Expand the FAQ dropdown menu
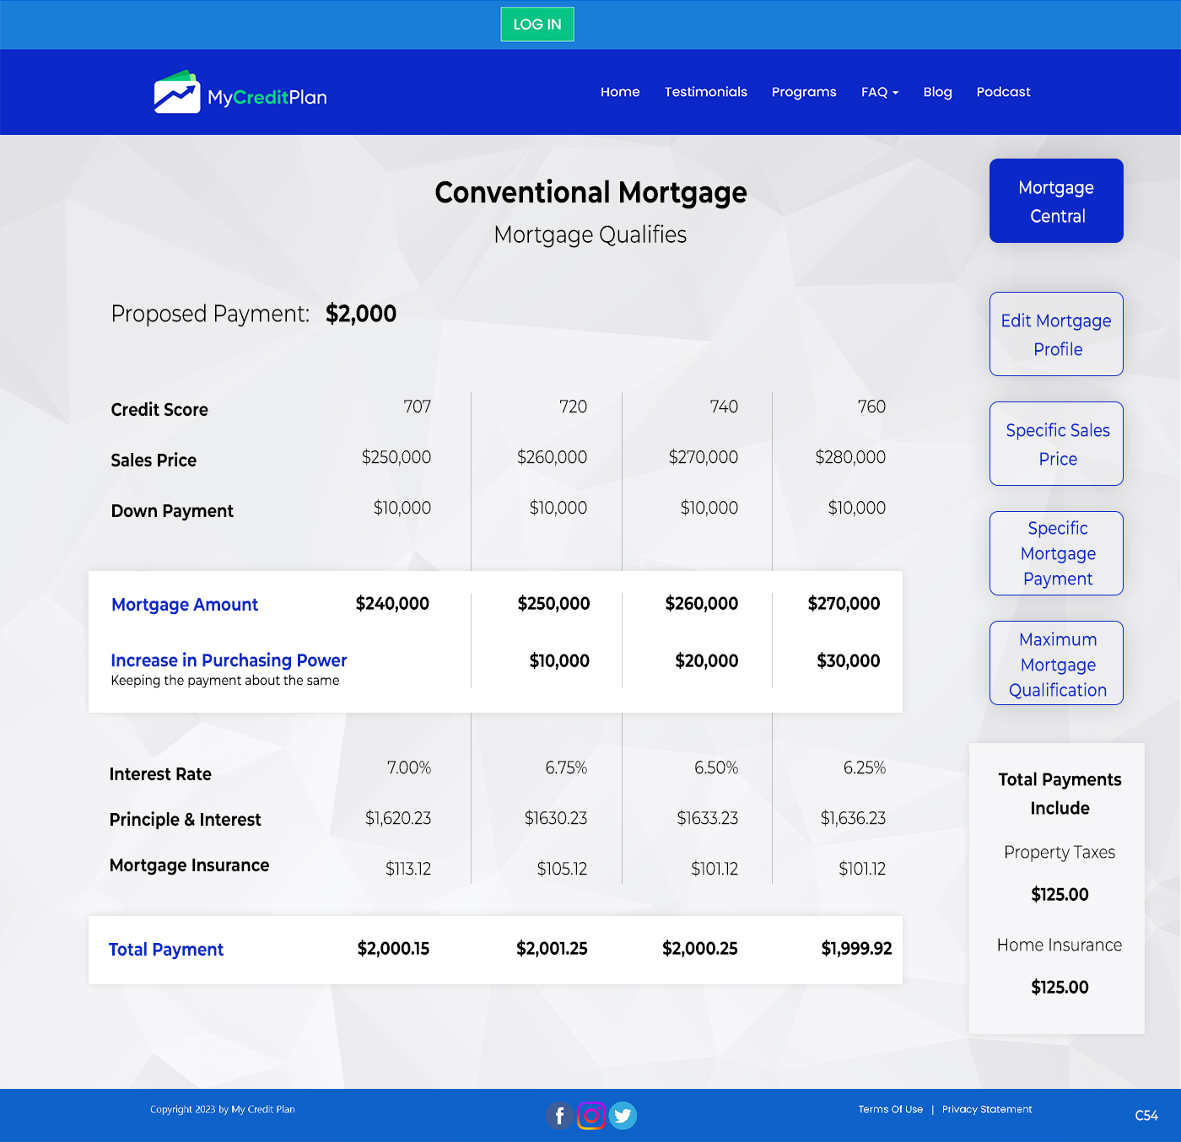The width and height of the screenshot is (1181, 1142). [879, 92]
